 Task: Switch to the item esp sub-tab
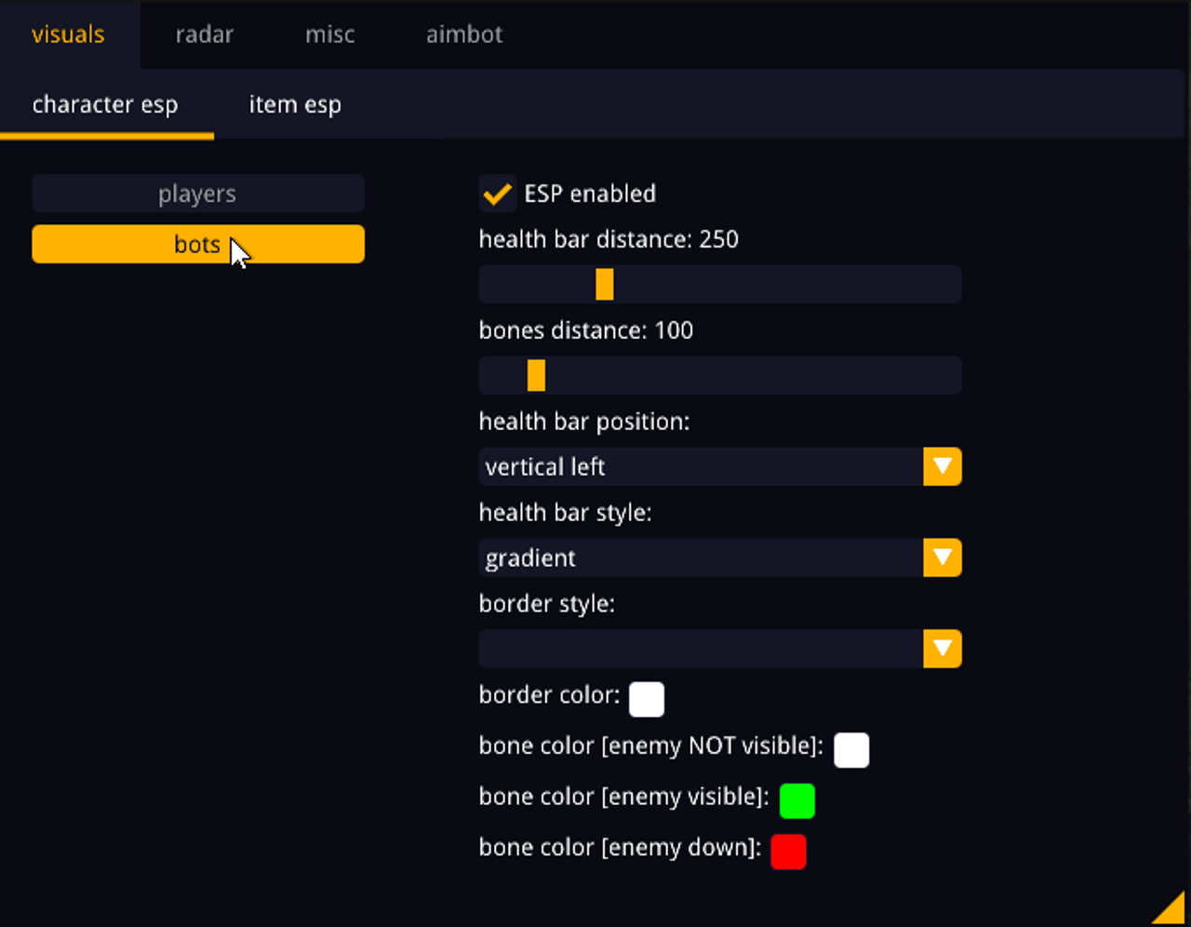click(295, 104)
